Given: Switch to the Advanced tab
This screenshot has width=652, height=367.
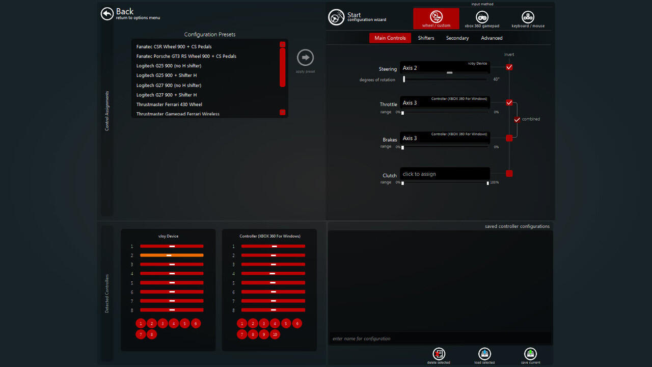Looking at the screenshot, I should [492, 38].
